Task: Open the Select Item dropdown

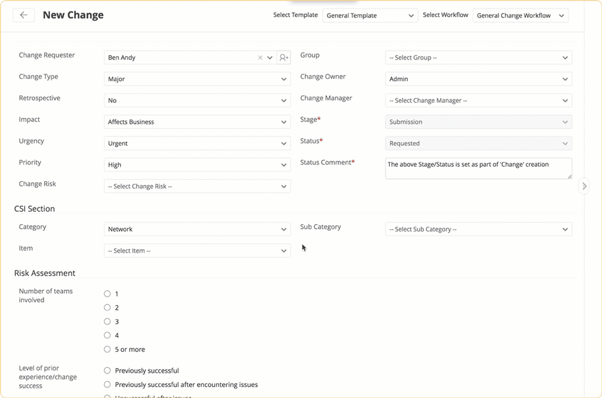Action: (283, 251)
